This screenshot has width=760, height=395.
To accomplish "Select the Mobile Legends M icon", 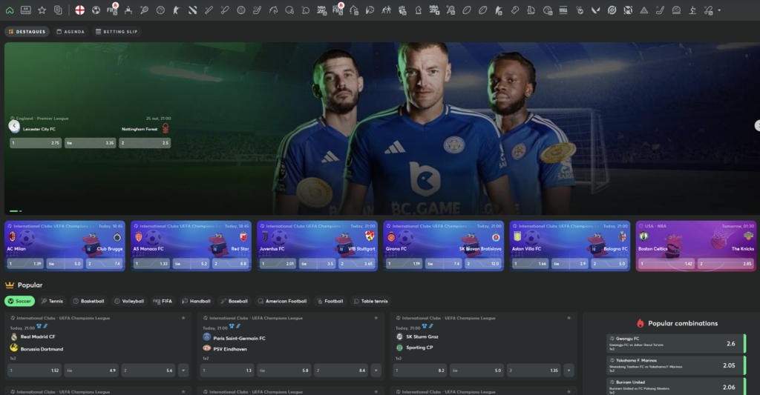I will point(628,10).
